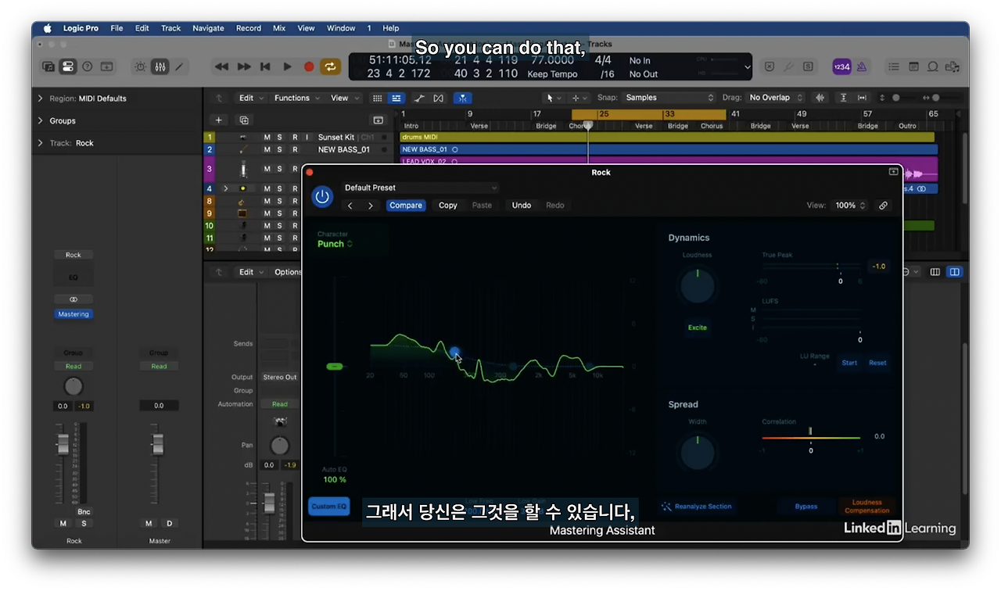Start playback with the Play button

tap(287, 67)
